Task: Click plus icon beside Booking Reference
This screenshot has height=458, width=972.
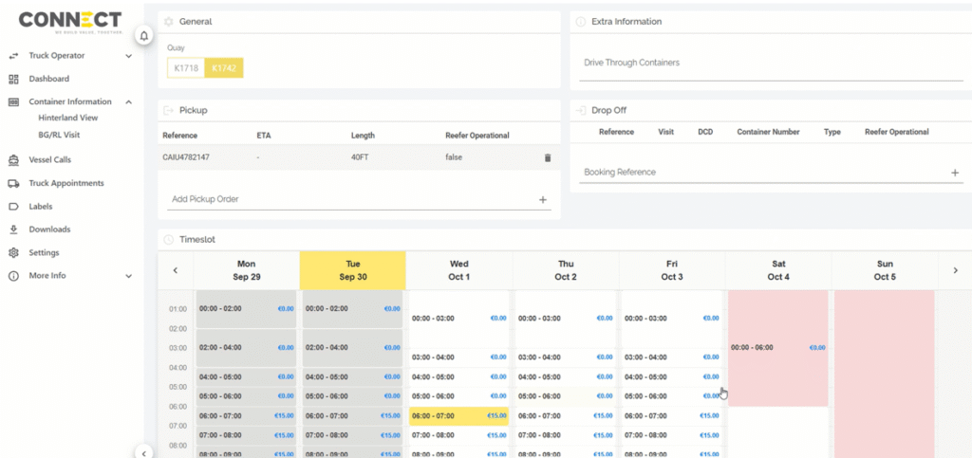Action: tap(955, 173)
